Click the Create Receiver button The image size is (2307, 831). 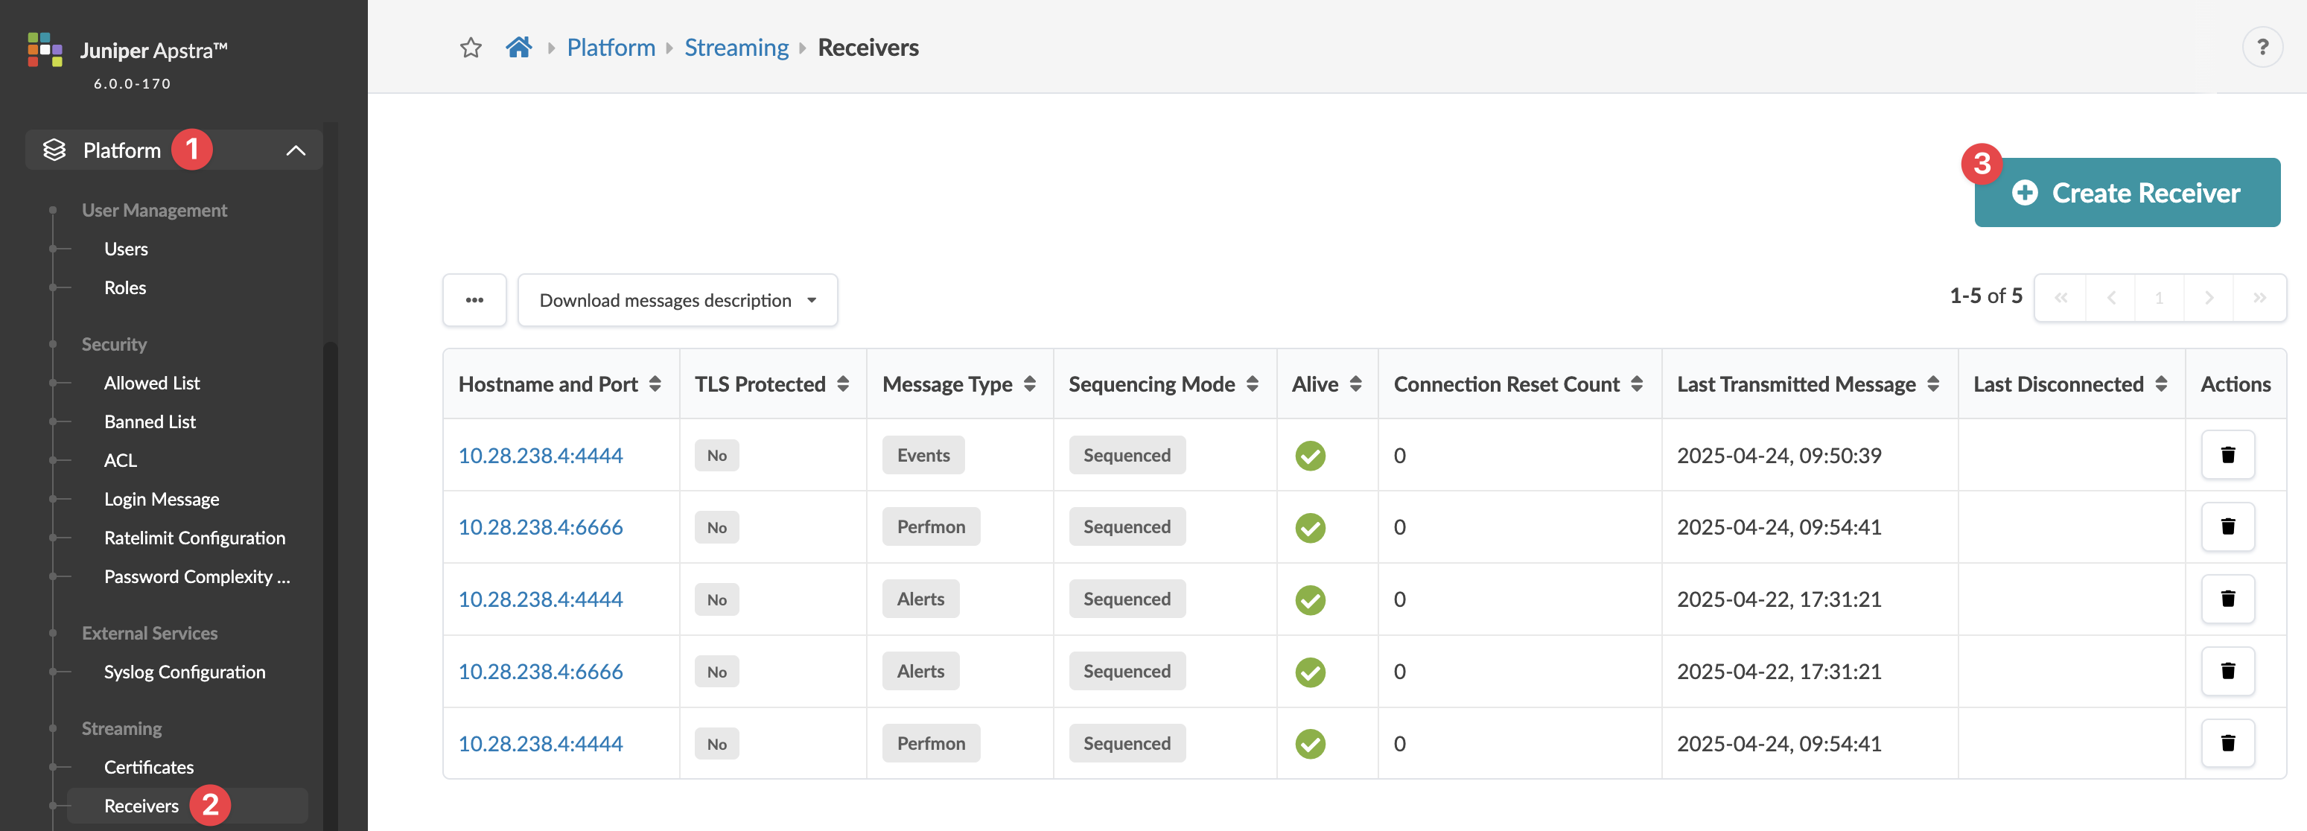(x=2127, y=193)
